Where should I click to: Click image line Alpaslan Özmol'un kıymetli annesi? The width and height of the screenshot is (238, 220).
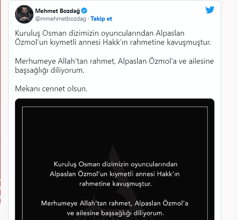(114, 174)
